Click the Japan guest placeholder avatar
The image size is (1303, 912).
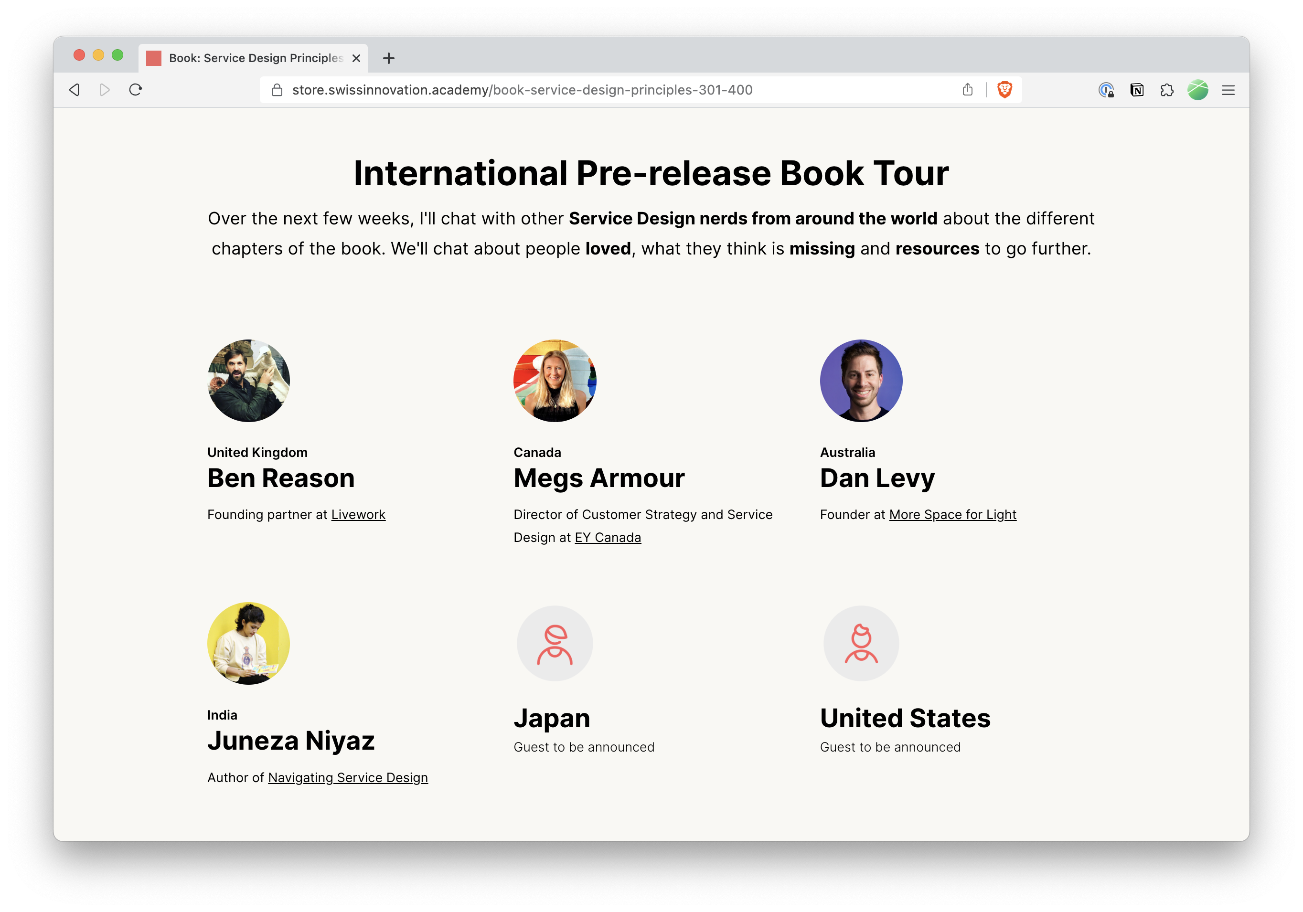(555, 644)
